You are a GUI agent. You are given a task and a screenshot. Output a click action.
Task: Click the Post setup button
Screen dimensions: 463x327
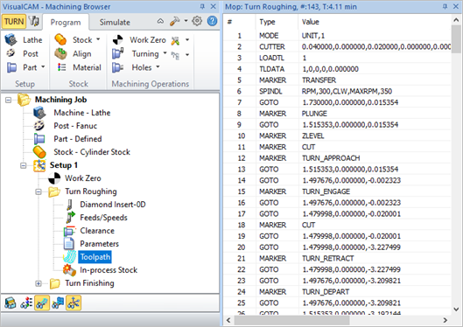(23, 53)
